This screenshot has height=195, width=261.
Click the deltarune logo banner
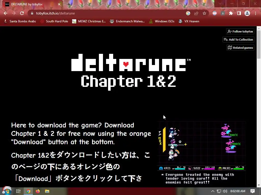(x=131, y=72)
